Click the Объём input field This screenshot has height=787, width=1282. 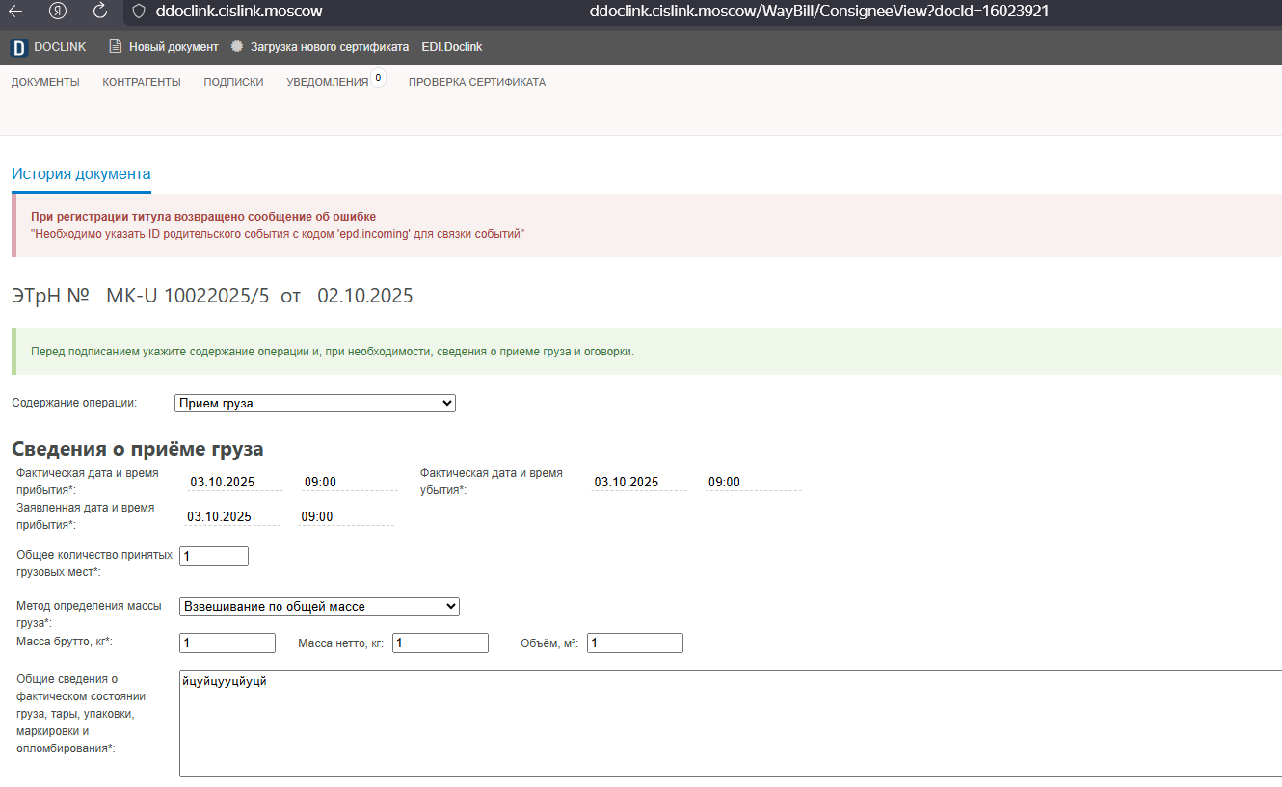coord(635,643)
